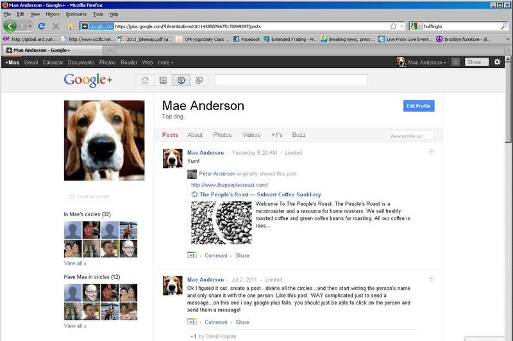Click Firefox home icon in toolbar
This screenshot has height=341, width=513.
[70, 26]
